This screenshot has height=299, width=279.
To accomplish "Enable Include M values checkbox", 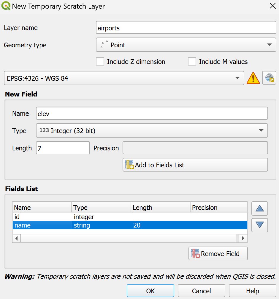I will pyautogui.click(x=192, y=62).
